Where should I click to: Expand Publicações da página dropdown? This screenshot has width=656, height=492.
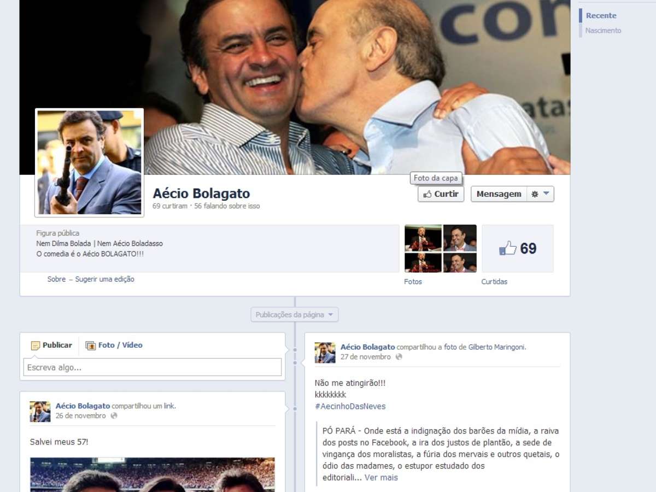(295, 315)
